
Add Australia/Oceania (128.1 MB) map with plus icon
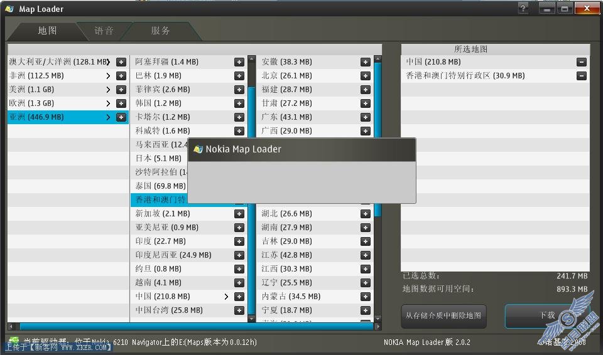121,62
